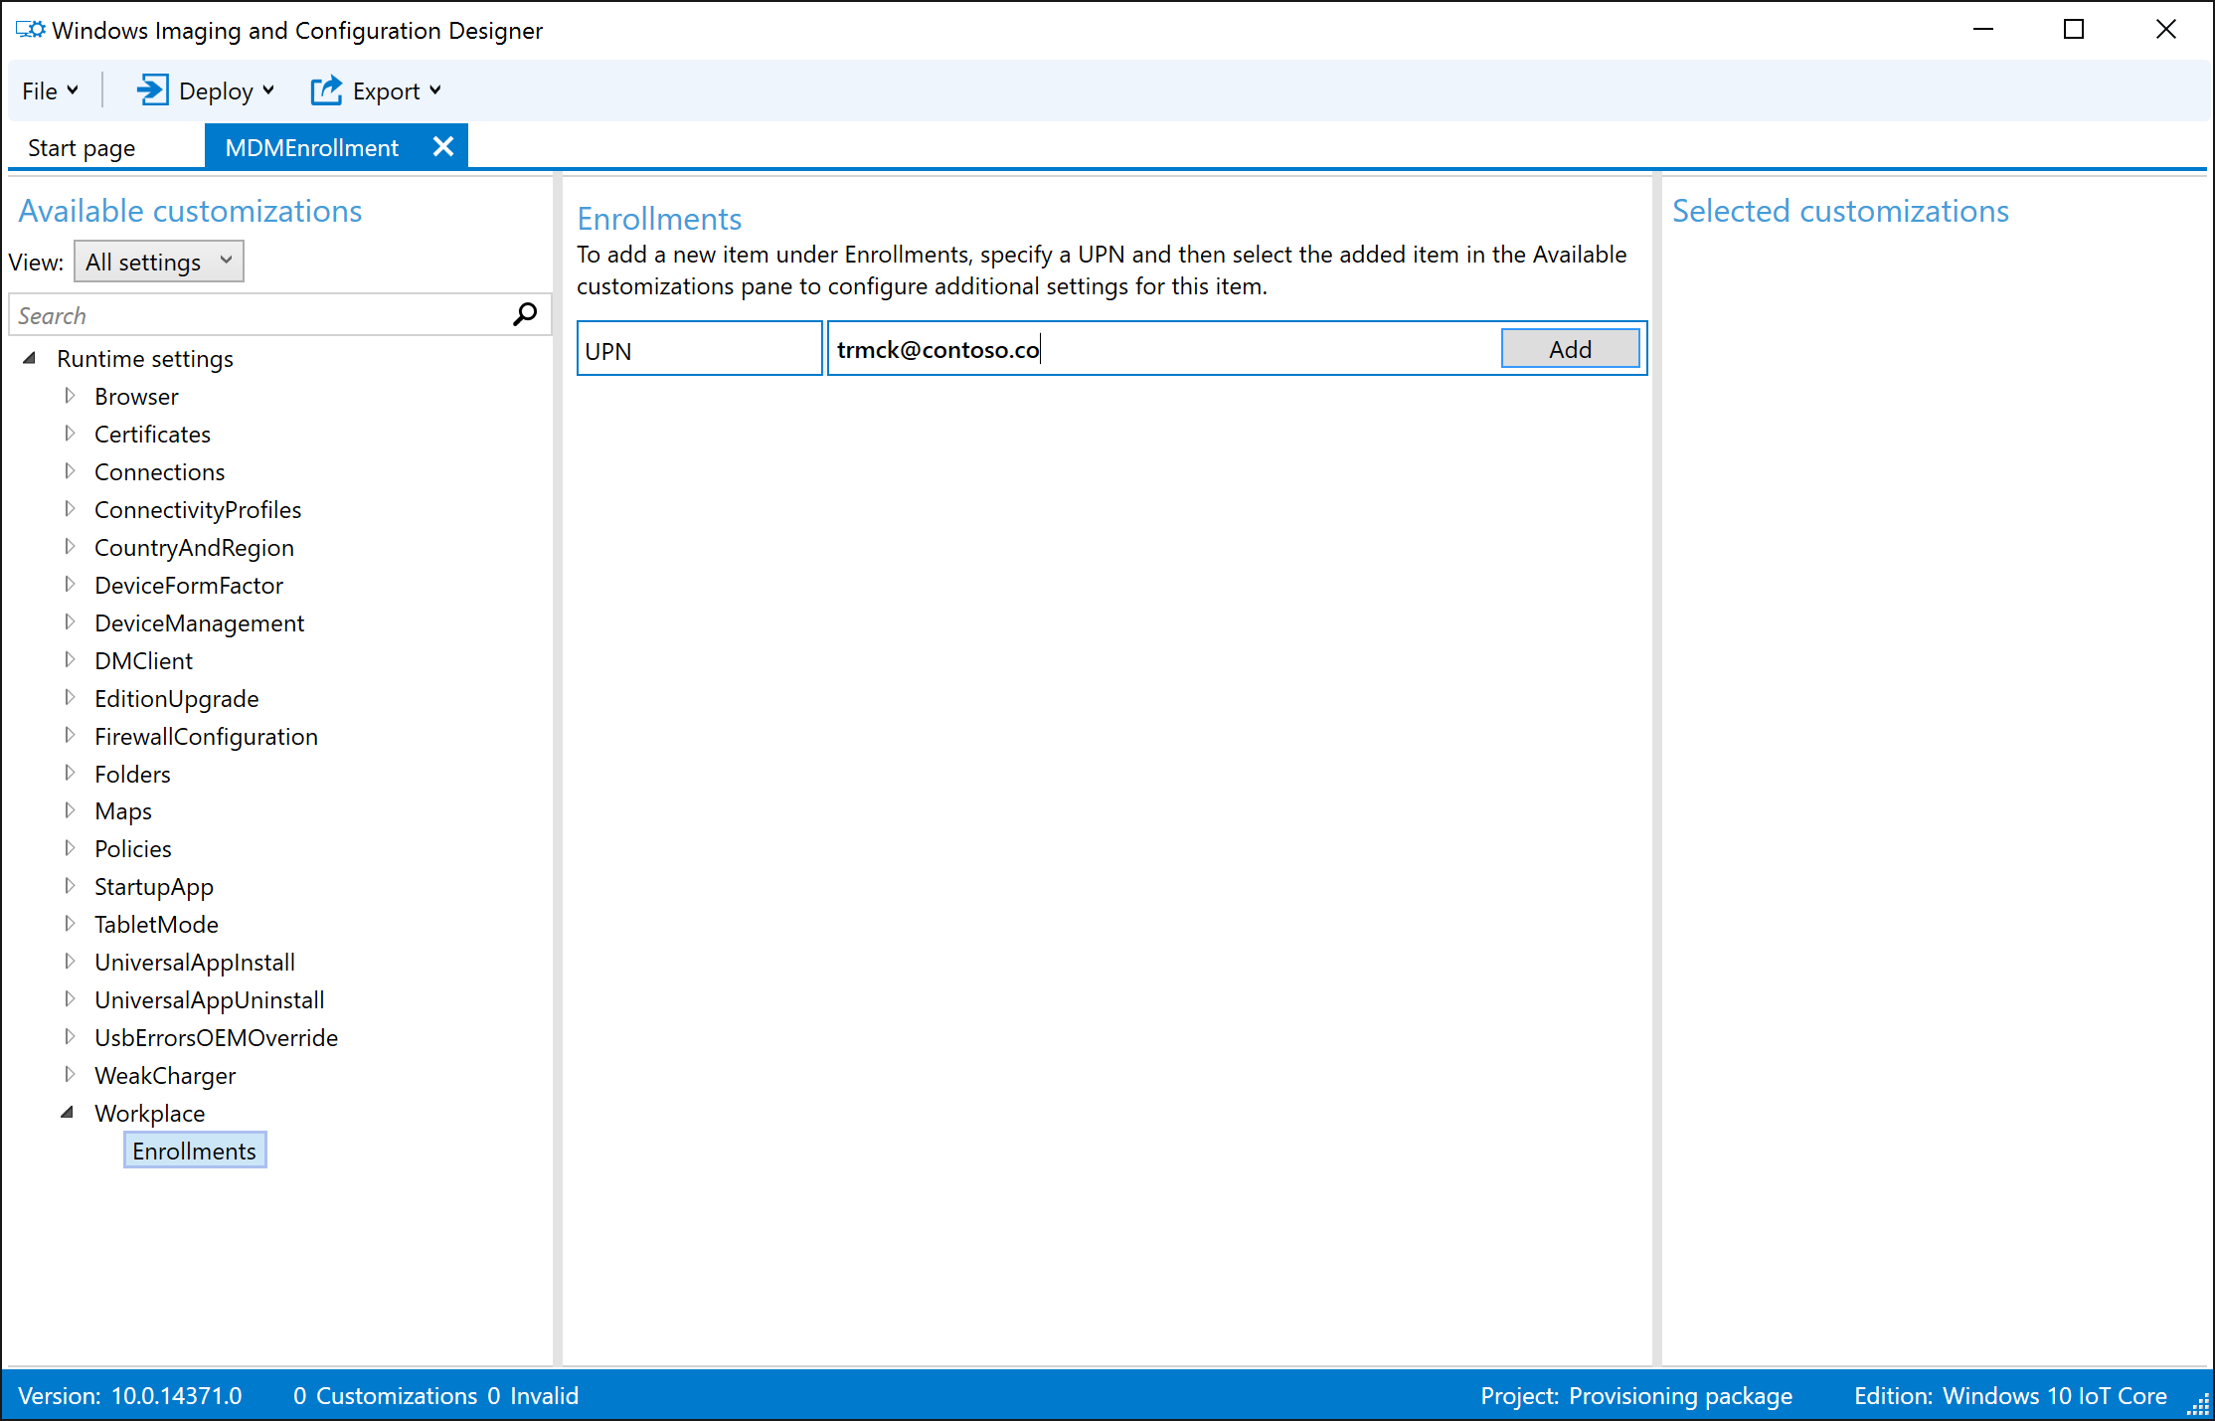Screen dimensions: 2215x1421
Task: Click the Version 10.0.14371.0 status text
Action: click(x=130, y=1395)
